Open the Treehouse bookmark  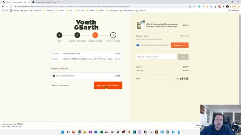coord(140,10)
